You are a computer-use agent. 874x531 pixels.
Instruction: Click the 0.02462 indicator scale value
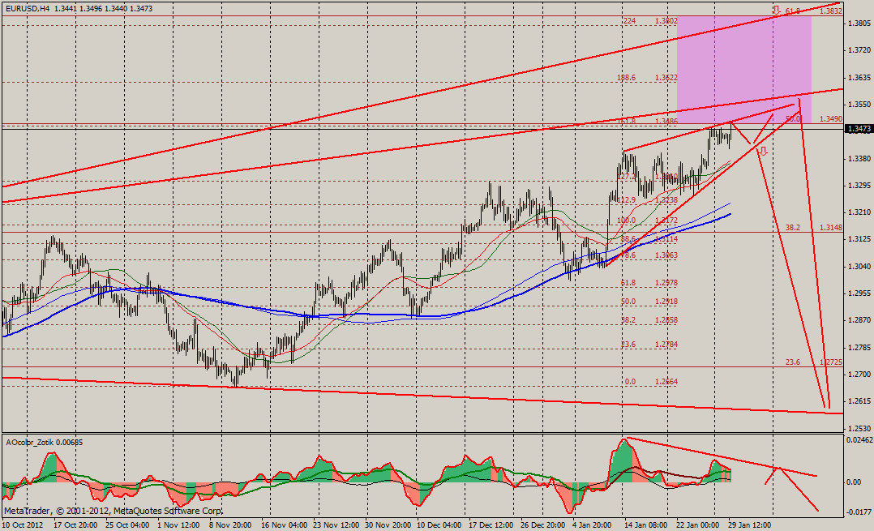tap(859, 440)
